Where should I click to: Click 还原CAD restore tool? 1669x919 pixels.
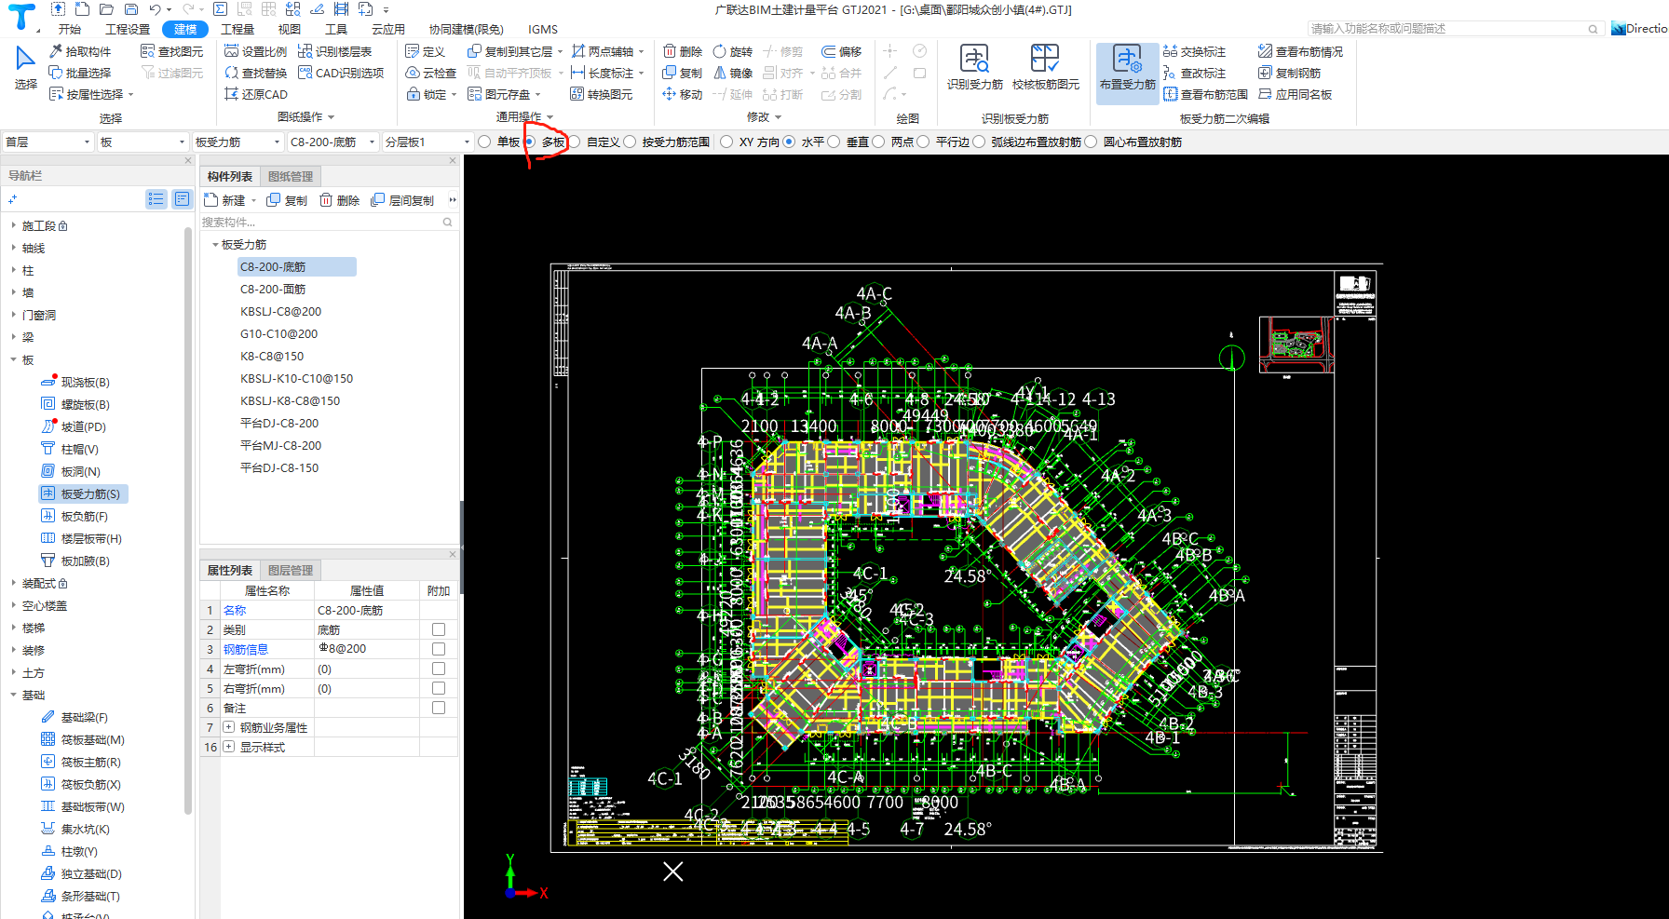pos(256,94)
